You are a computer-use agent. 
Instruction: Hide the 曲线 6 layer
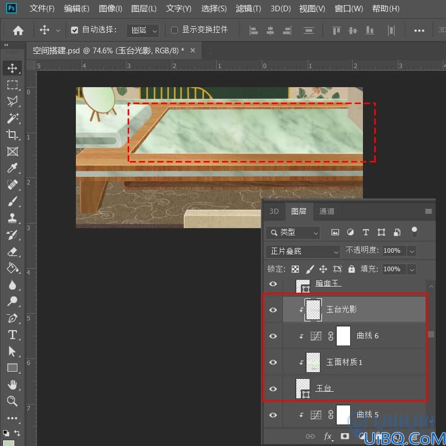(x=273, y=336)
